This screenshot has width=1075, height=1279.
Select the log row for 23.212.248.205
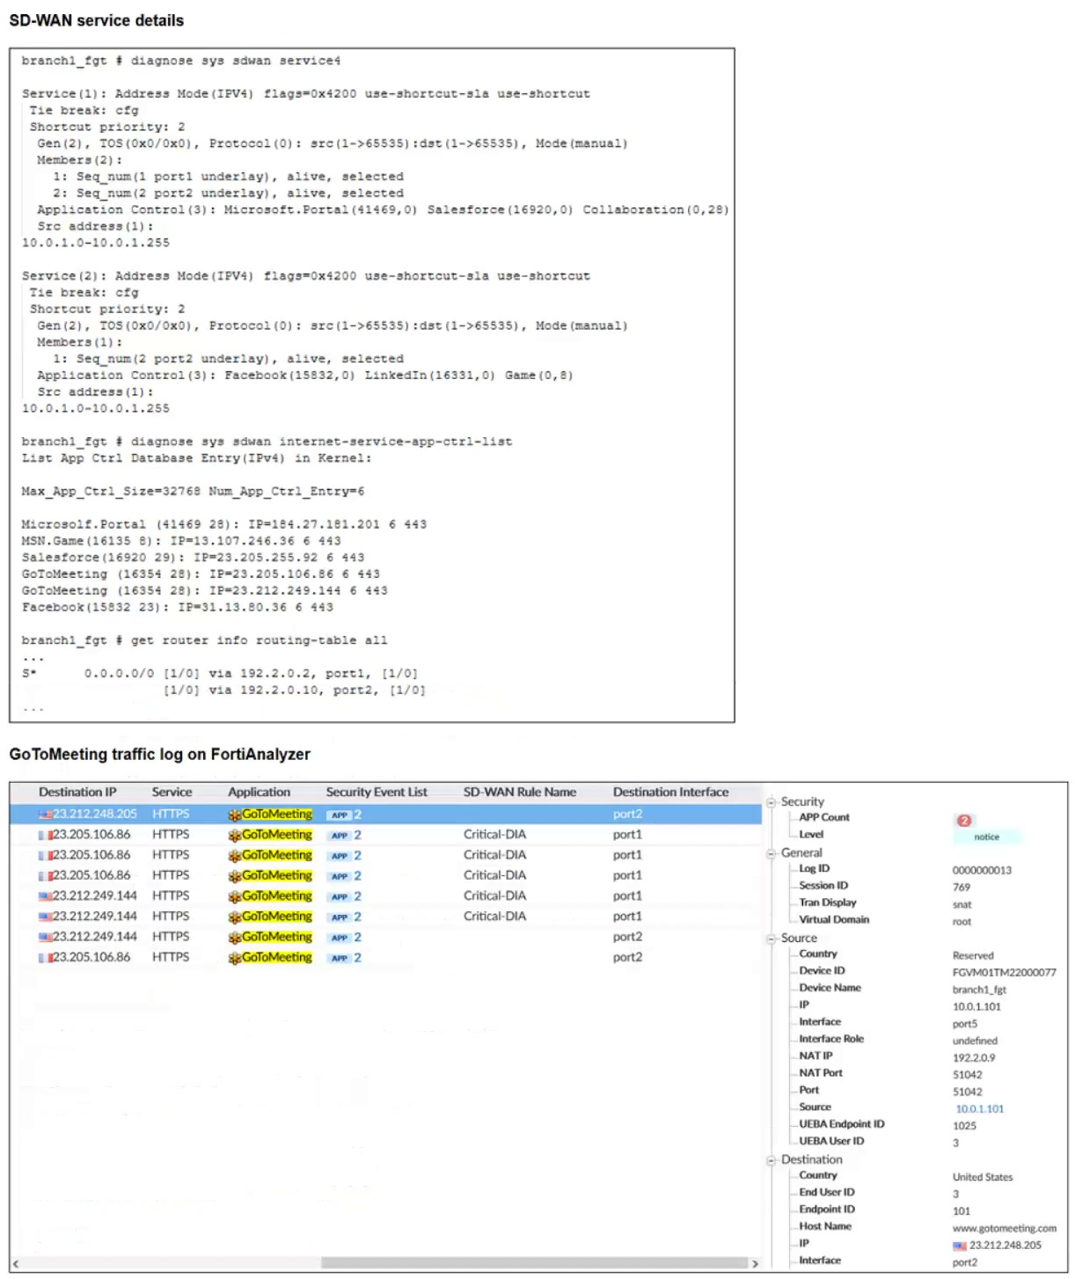385,815
